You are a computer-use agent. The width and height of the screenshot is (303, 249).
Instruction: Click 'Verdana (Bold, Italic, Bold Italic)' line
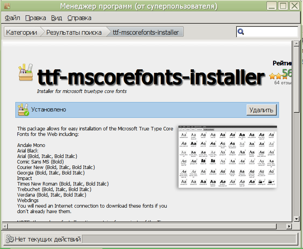click(x=52, y=195)
